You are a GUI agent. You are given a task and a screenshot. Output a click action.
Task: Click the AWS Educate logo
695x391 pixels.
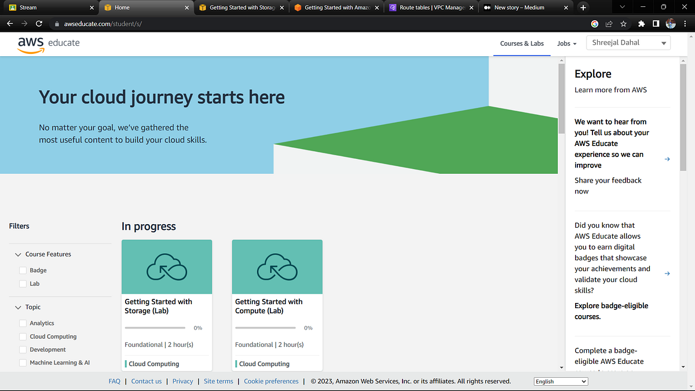49,43
